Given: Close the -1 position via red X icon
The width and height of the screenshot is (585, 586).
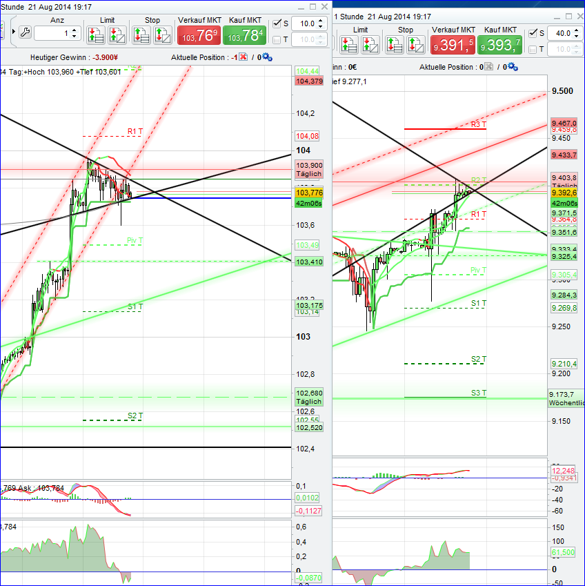Looking at the screenshot, I should 243,57.
